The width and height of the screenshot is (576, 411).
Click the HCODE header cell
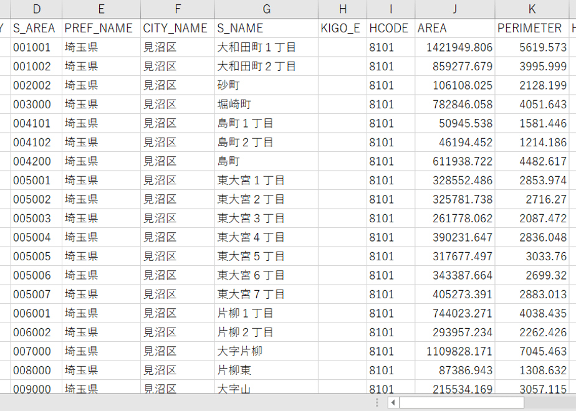(x=391, y=28)
